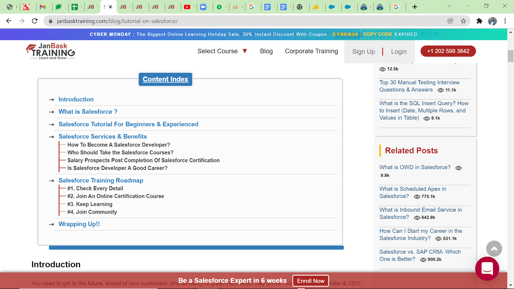This screenshot has height=289, width=514.
Task: Click the Sign Up link
Action: [x=363, y=52]
